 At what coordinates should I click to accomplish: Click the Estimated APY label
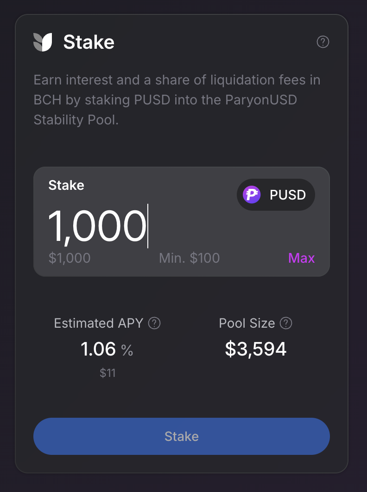pyautogui.click(x=99, y=323)
